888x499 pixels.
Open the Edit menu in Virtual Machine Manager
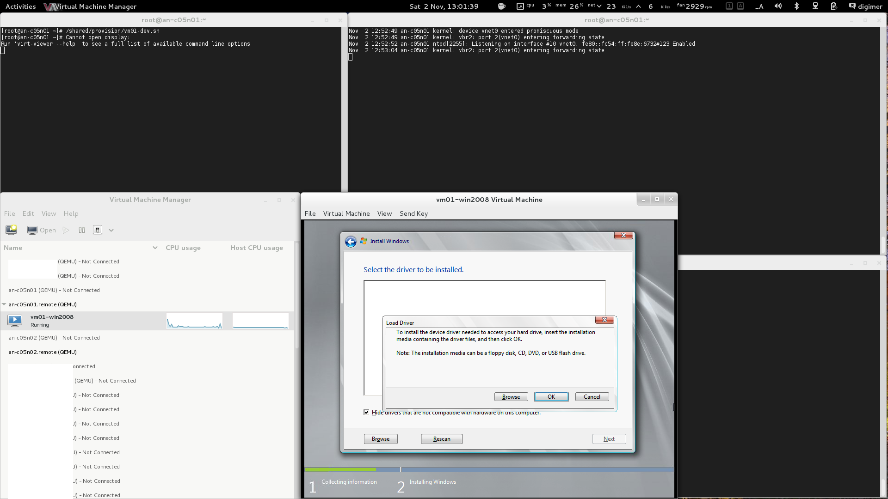tap(28, 213)
